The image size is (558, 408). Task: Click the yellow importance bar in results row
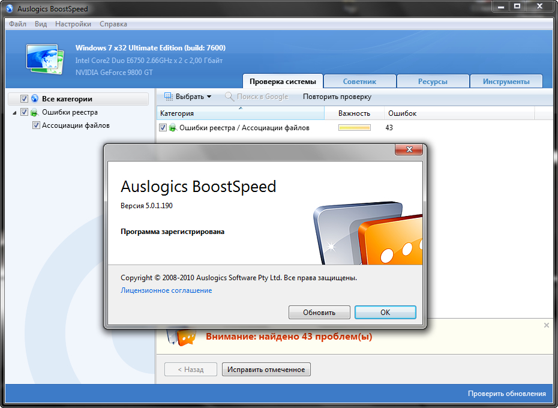pyautogui.click(x=355, y=127)
